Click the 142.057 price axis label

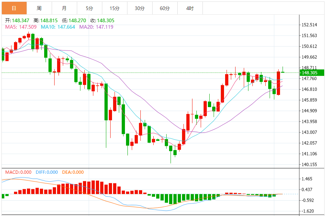point(309,143)
